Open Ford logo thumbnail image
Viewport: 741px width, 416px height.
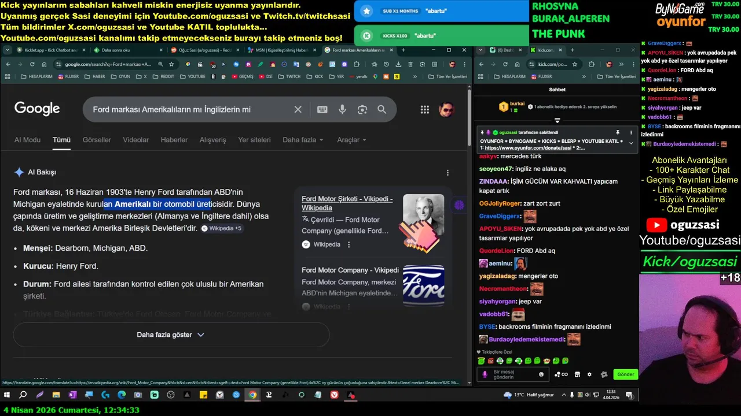pyautogui.click(x=424, y=285)
